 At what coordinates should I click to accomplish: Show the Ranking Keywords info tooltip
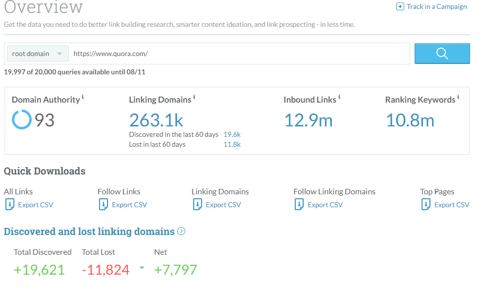tap(458, 98)
